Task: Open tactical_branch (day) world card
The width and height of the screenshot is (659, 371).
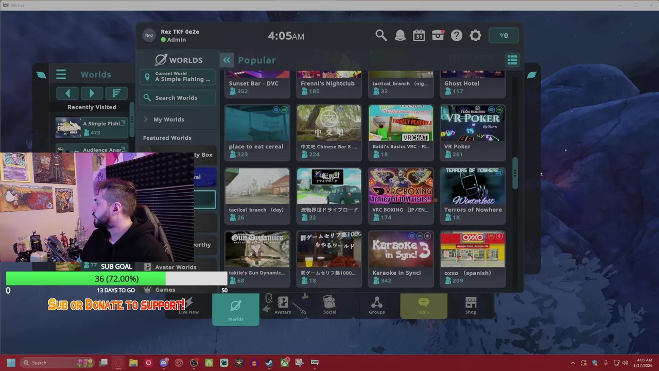Action: click(257, 196)
